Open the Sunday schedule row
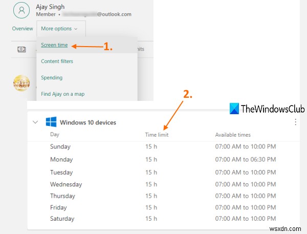The height and width of the screenshot is (234, 307). (60, 147)
